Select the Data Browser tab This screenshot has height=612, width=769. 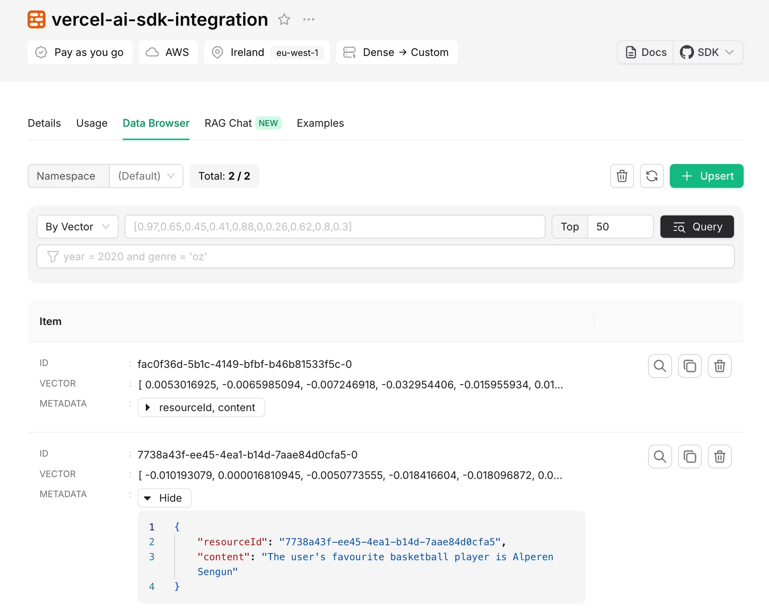(156, 123)
